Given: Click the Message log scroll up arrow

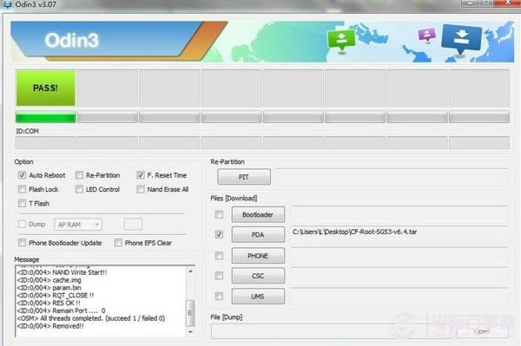Looking at the screenshot, I should point(190,271).
